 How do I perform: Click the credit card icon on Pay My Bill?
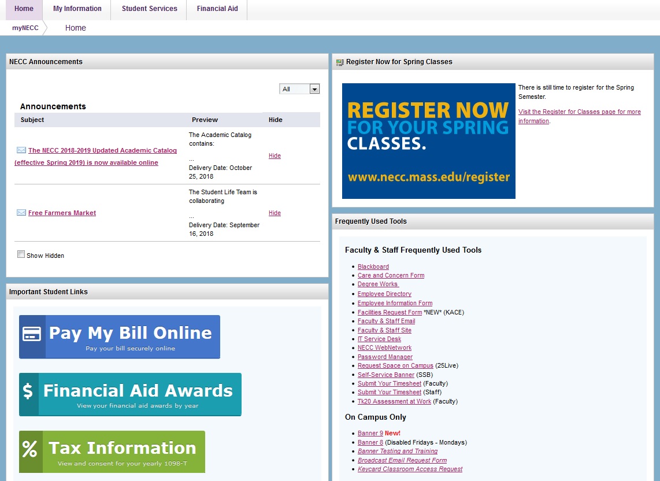(32, 334)
